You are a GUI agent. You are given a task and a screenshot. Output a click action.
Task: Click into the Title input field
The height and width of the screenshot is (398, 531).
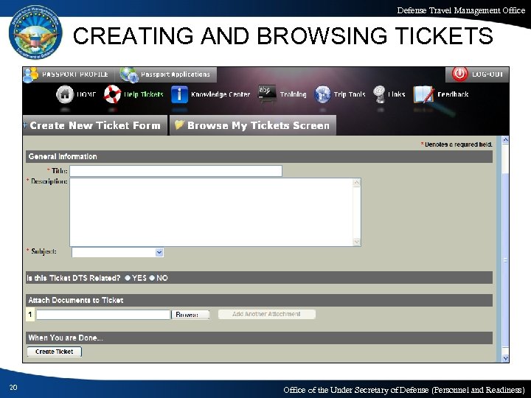[x=176, y=171]
